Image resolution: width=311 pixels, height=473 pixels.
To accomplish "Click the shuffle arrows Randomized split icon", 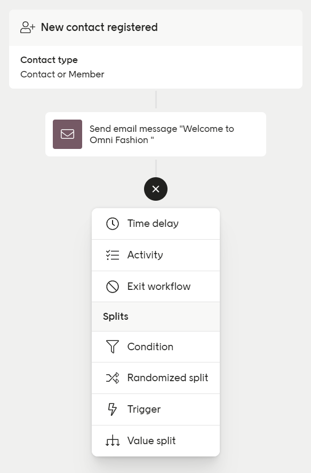I will point(113,378).
